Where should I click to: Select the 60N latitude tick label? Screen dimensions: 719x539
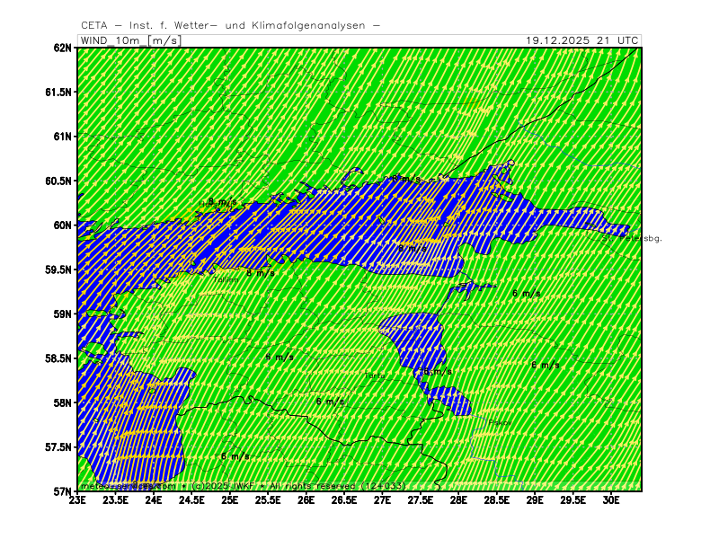point(61,225)
